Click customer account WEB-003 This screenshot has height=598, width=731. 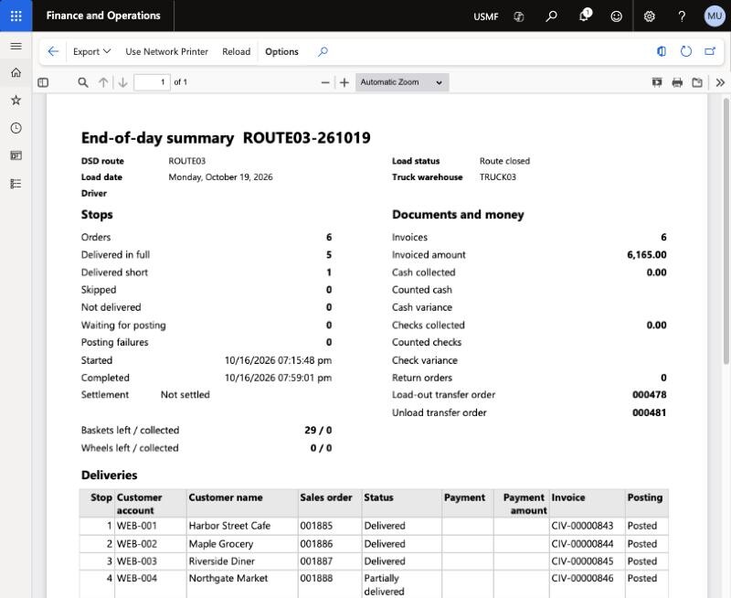[136, 561]
